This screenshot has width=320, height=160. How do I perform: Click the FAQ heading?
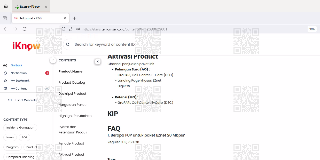114,128
